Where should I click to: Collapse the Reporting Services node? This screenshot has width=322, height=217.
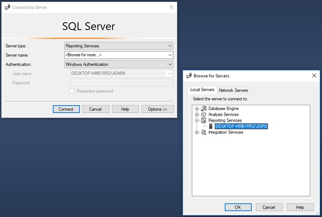[197, 121]
